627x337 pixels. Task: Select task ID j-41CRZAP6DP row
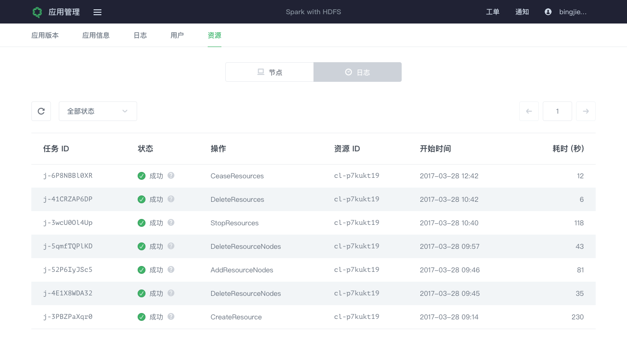point(68,199)
